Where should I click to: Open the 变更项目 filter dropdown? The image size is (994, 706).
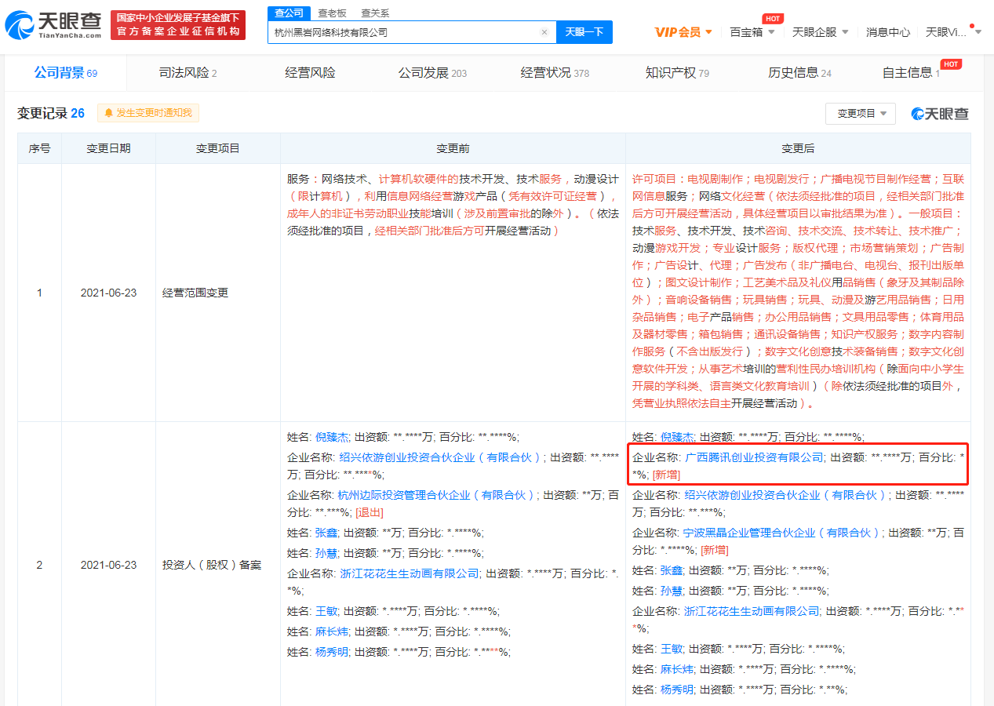click(x=860, y=113)
